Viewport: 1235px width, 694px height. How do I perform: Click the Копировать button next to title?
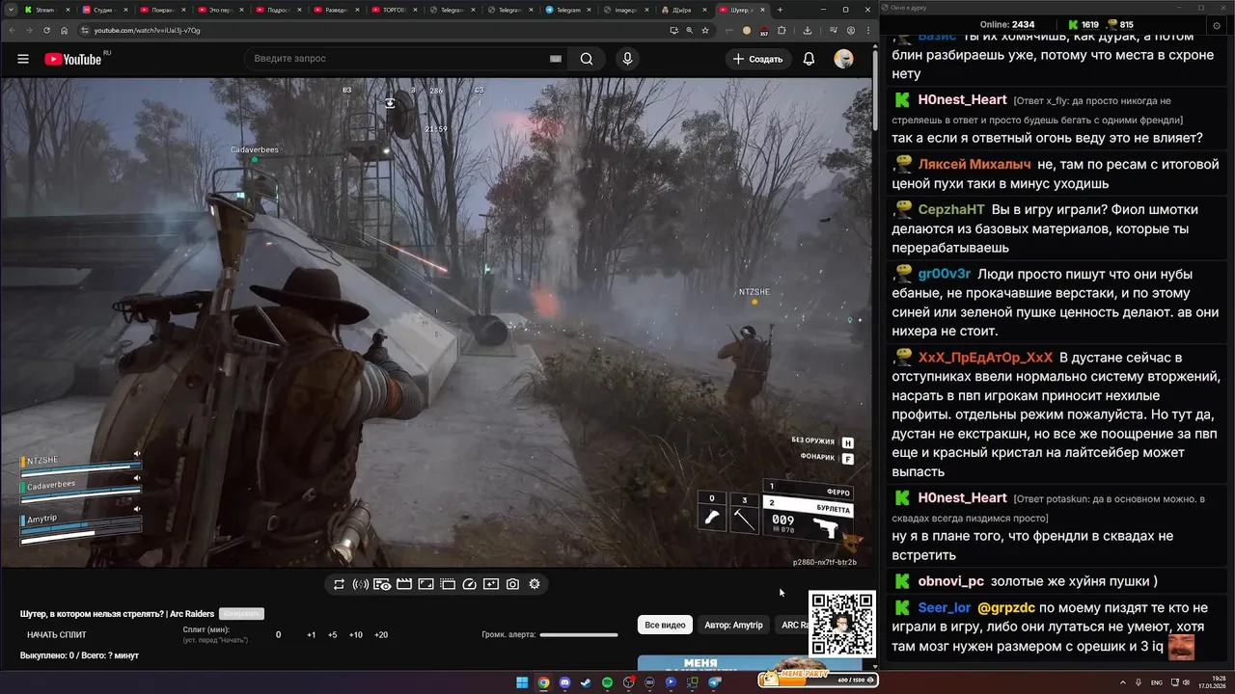pos(241,614)
